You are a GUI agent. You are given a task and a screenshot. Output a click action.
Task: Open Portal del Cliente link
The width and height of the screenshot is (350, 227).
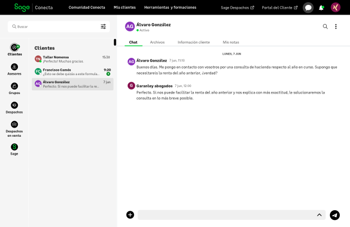coord(279,8)
